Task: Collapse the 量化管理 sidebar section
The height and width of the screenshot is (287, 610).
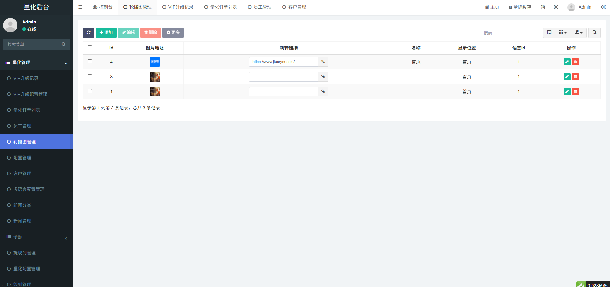Action: (x=37, y=62)
